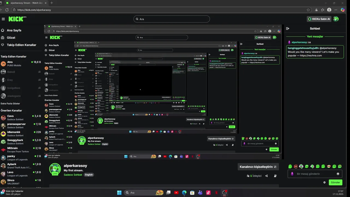Open chat settings gear icon
This screenshot has height=197, width=350.
point(325,182)
